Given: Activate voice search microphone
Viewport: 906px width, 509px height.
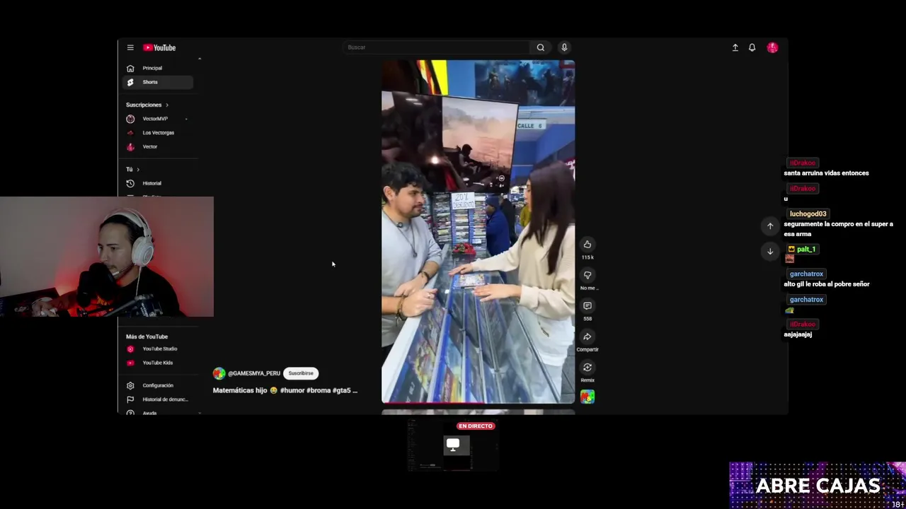Looking at the screenshot, I should point(564,47).
